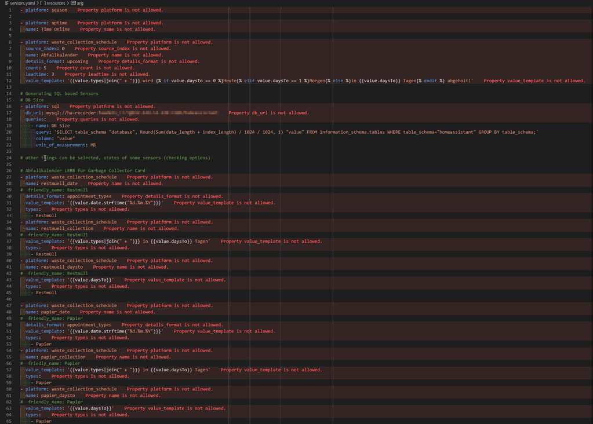Select the resources item in the breadcrumb bar
The height and width of the screenshot is (424, 593).
pyautogui.click(x=54, y=3)
